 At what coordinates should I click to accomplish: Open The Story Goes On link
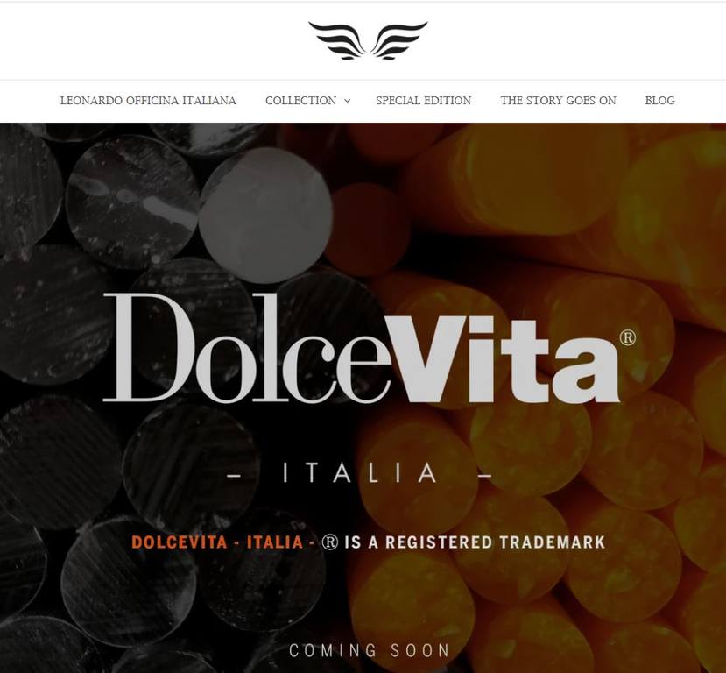pos(558,101)
